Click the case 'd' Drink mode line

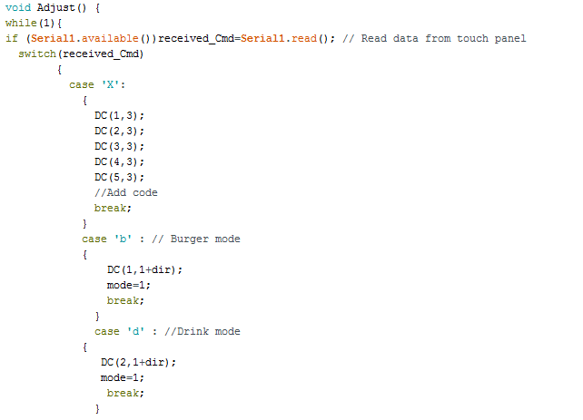(x=167, y=332)
